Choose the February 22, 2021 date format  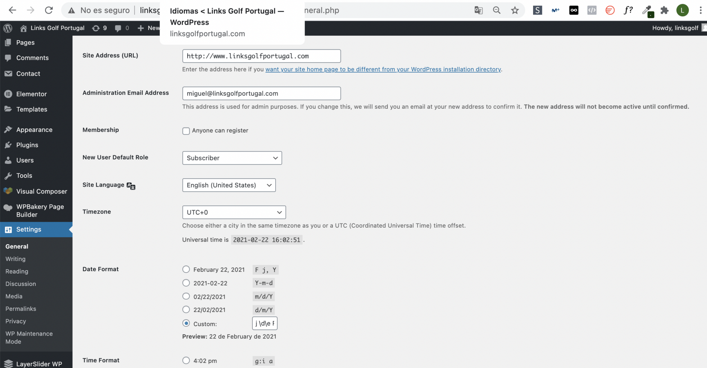(186, 269)
